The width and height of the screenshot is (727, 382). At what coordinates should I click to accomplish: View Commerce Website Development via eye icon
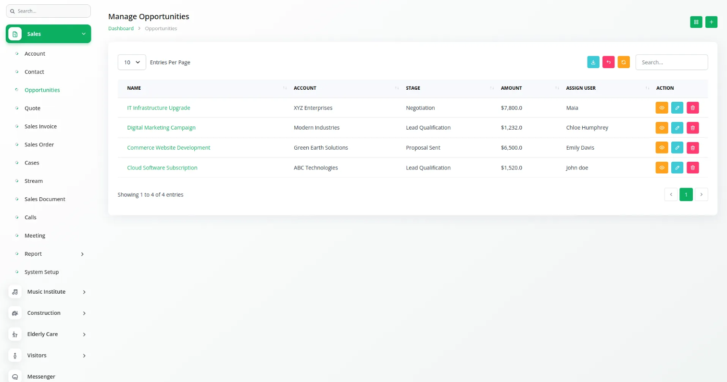[662, 148]
